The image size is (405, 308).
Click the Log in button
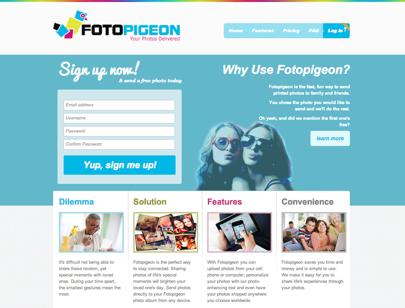point(336,31)
